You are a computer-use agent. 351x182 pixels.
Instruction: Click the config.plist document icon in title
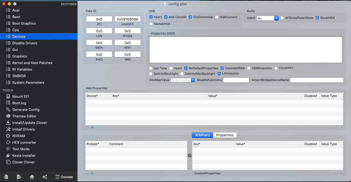pos(165,4)
